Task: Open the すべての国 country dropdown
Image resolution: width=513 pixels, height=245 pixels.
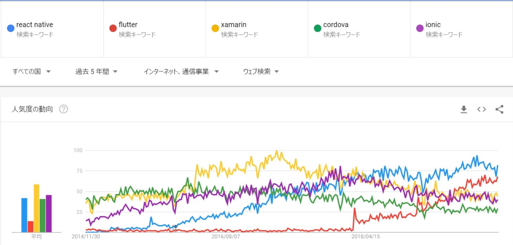Action: 31,72
